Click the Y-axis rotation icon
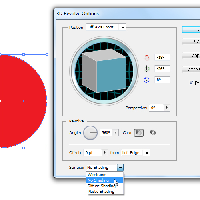 pyautogui.click(x=147, y=69)
